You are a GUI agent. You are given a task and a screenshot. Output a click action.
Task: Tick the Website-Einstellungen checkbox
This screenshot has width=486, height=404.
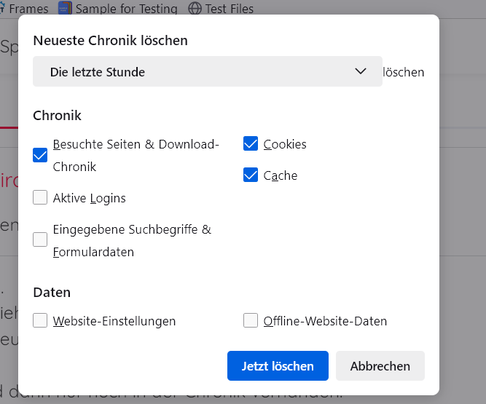[x=41, y=321]
